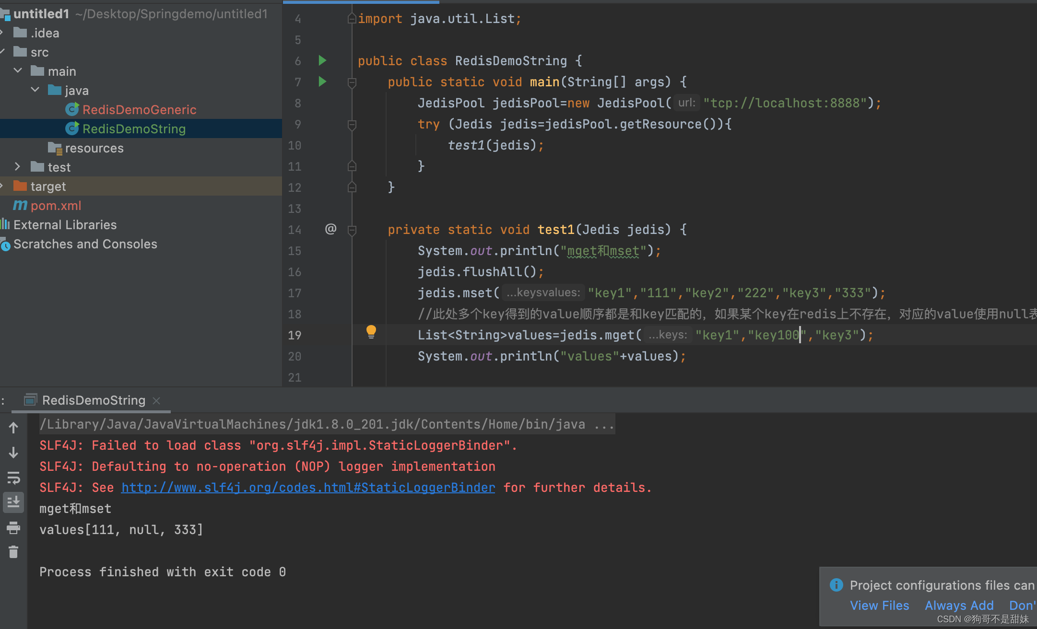1037x629 pixels.
Task: Click the run icon next to main method
Action: pyautogui.click(x=322, y=82)
